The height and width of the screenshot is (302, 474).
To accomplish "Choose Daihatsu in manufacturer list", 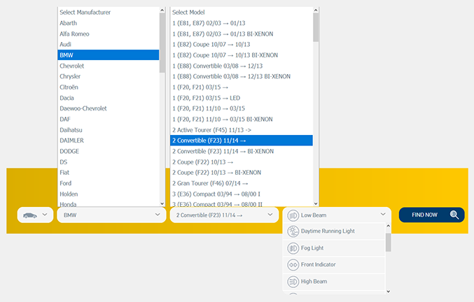I will 109,130.
